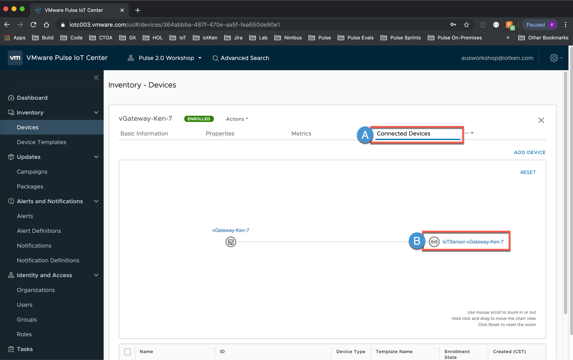Click the vGateway-Ken-7 gateway node icon
Image resolution: width=573 pixels, height=360 pixels.
point(231,242)
